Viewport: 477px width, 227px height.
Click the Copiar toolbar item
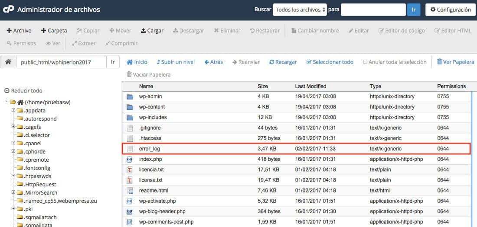88,31
